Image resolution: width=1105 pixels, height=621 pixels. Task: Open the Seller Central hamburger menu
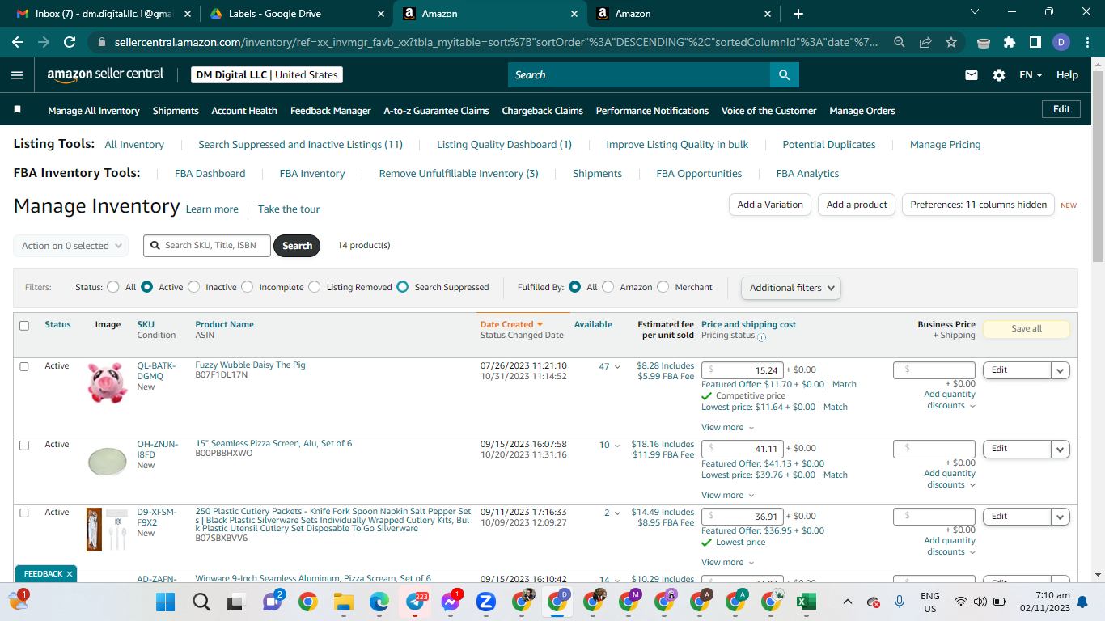(x=17, y=75)
